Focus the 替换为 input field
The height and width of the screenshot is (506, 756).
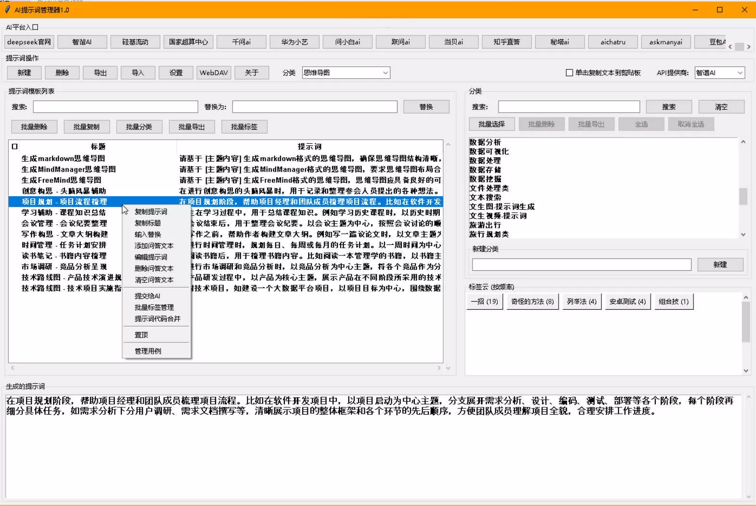pos(315,107)
